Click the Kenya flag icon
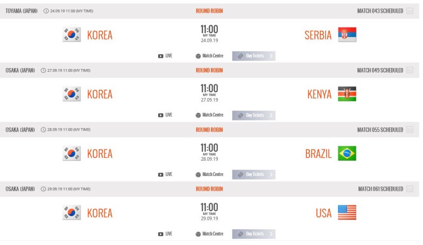Screen dimensions: 423x245 pyautogui.click(x=347, y=94)
